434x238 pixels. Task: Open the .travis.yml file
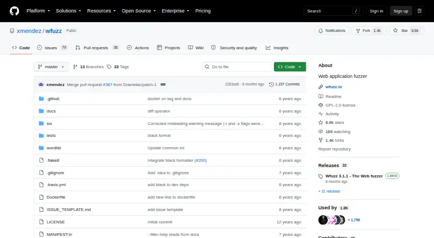[56, 184]
